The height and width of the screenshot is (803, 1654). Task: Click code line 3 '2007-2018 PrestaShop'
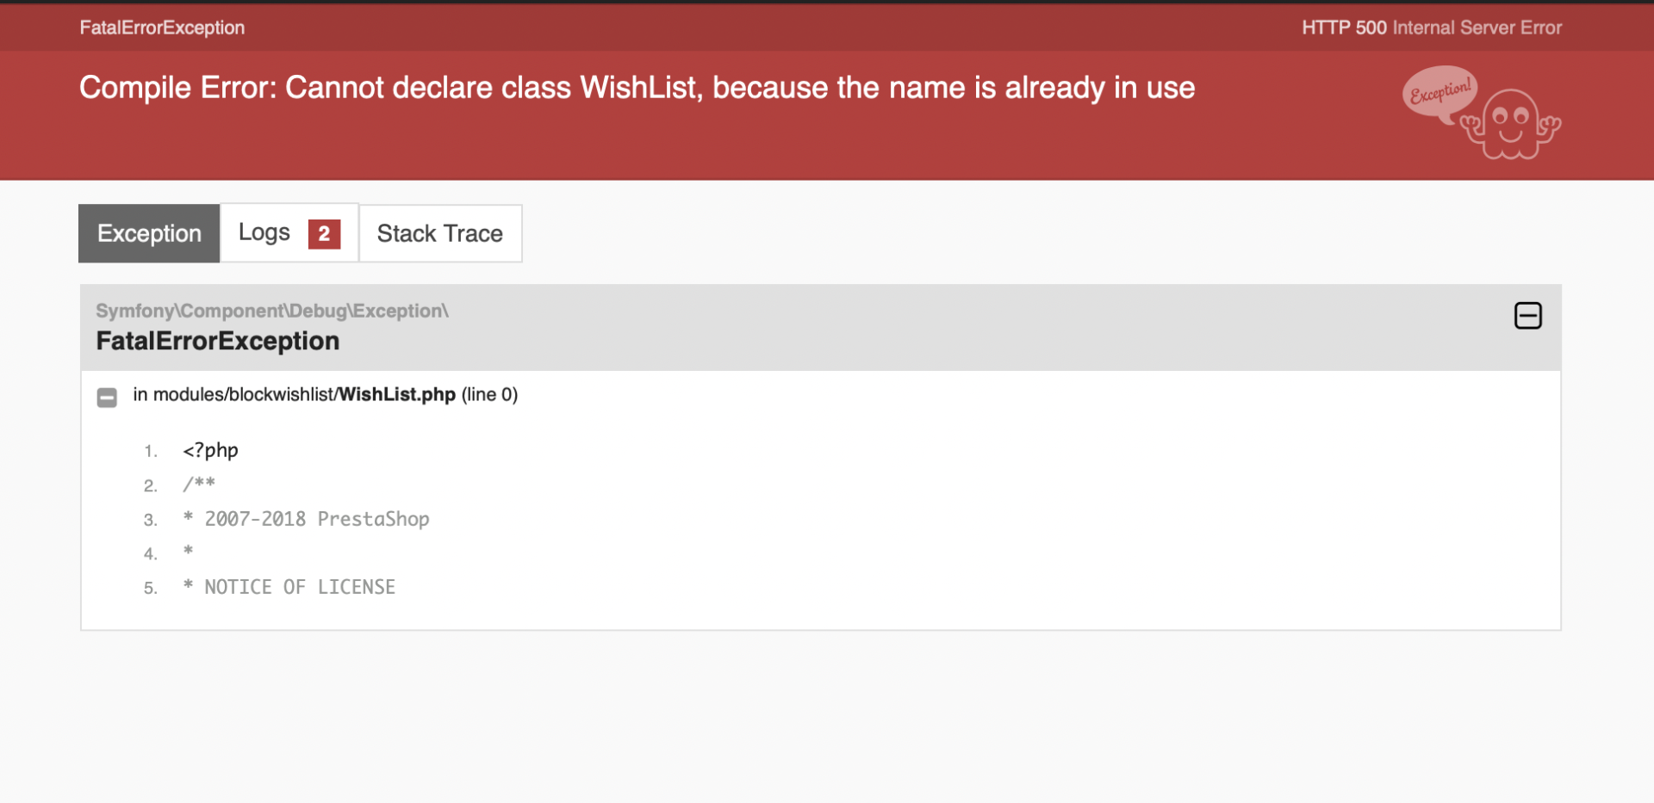click(x=306, y=519)
